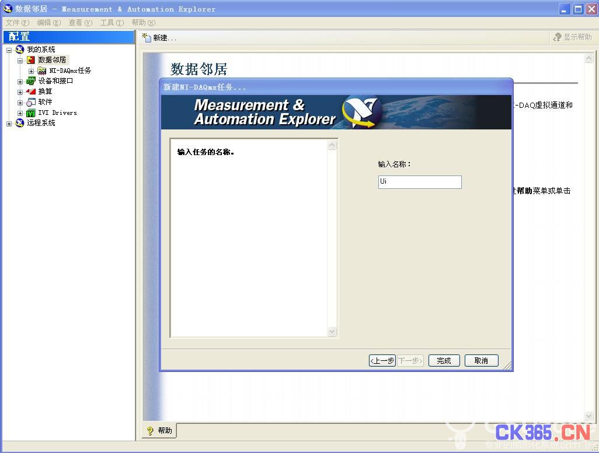Click the 设备和接口 devices icon

30,81
